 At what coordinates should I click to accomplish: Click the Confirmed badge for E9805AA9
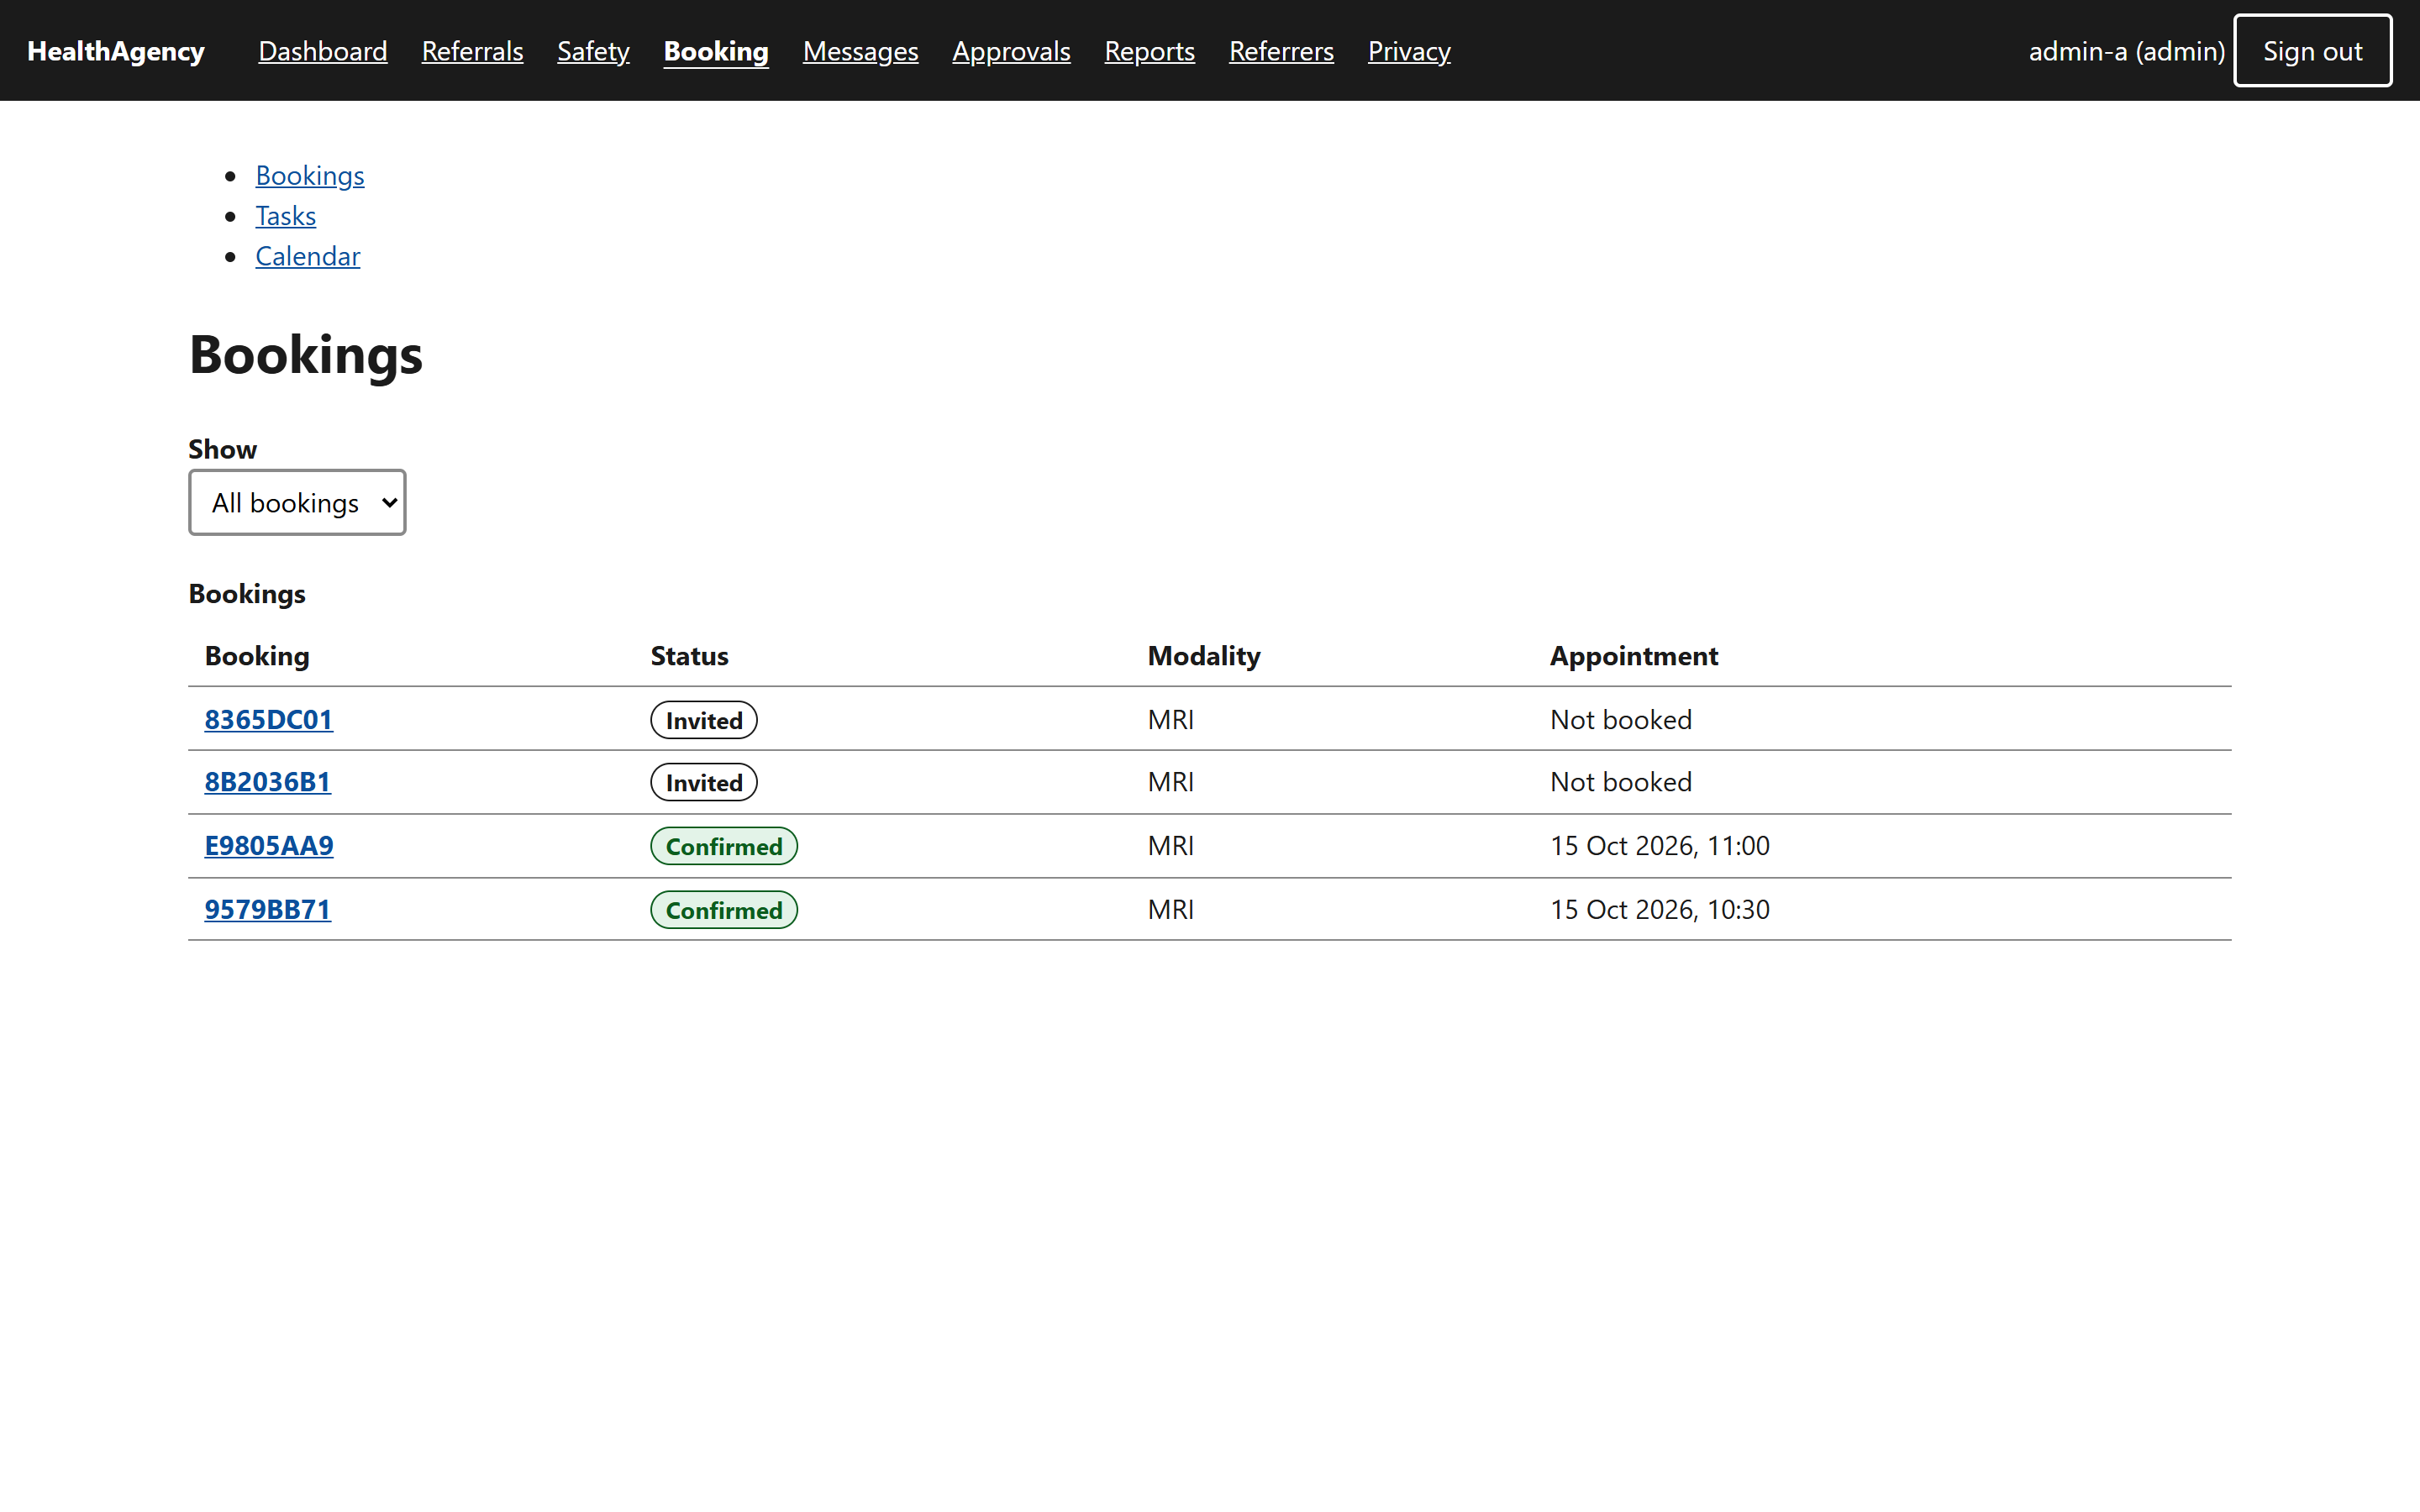coord(724,846)
